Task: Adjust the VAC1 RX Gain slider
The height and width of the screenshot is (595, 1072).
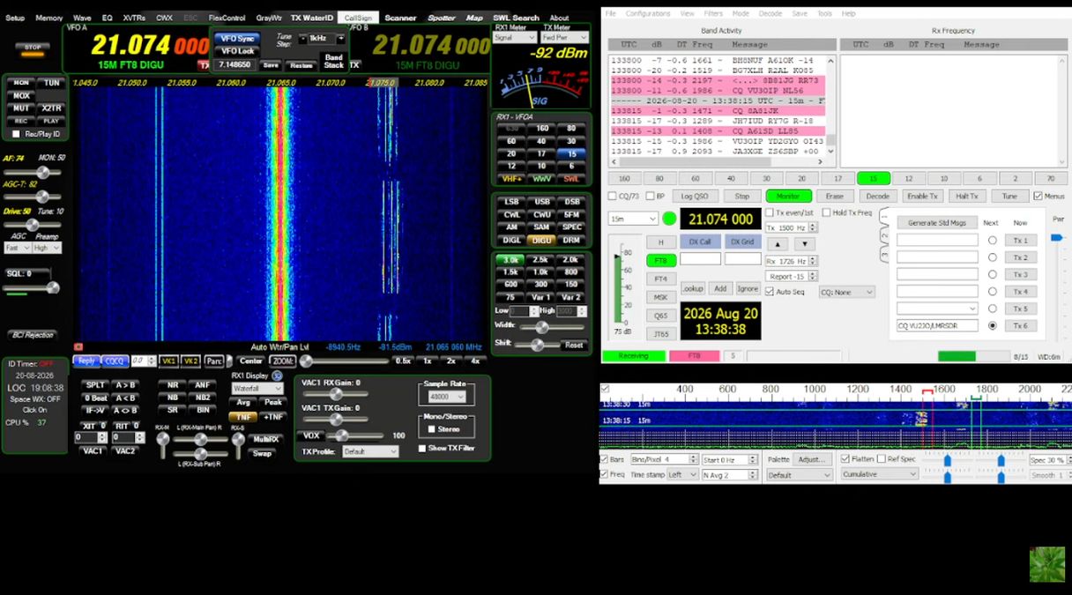Action: click(x=337, y=394)
